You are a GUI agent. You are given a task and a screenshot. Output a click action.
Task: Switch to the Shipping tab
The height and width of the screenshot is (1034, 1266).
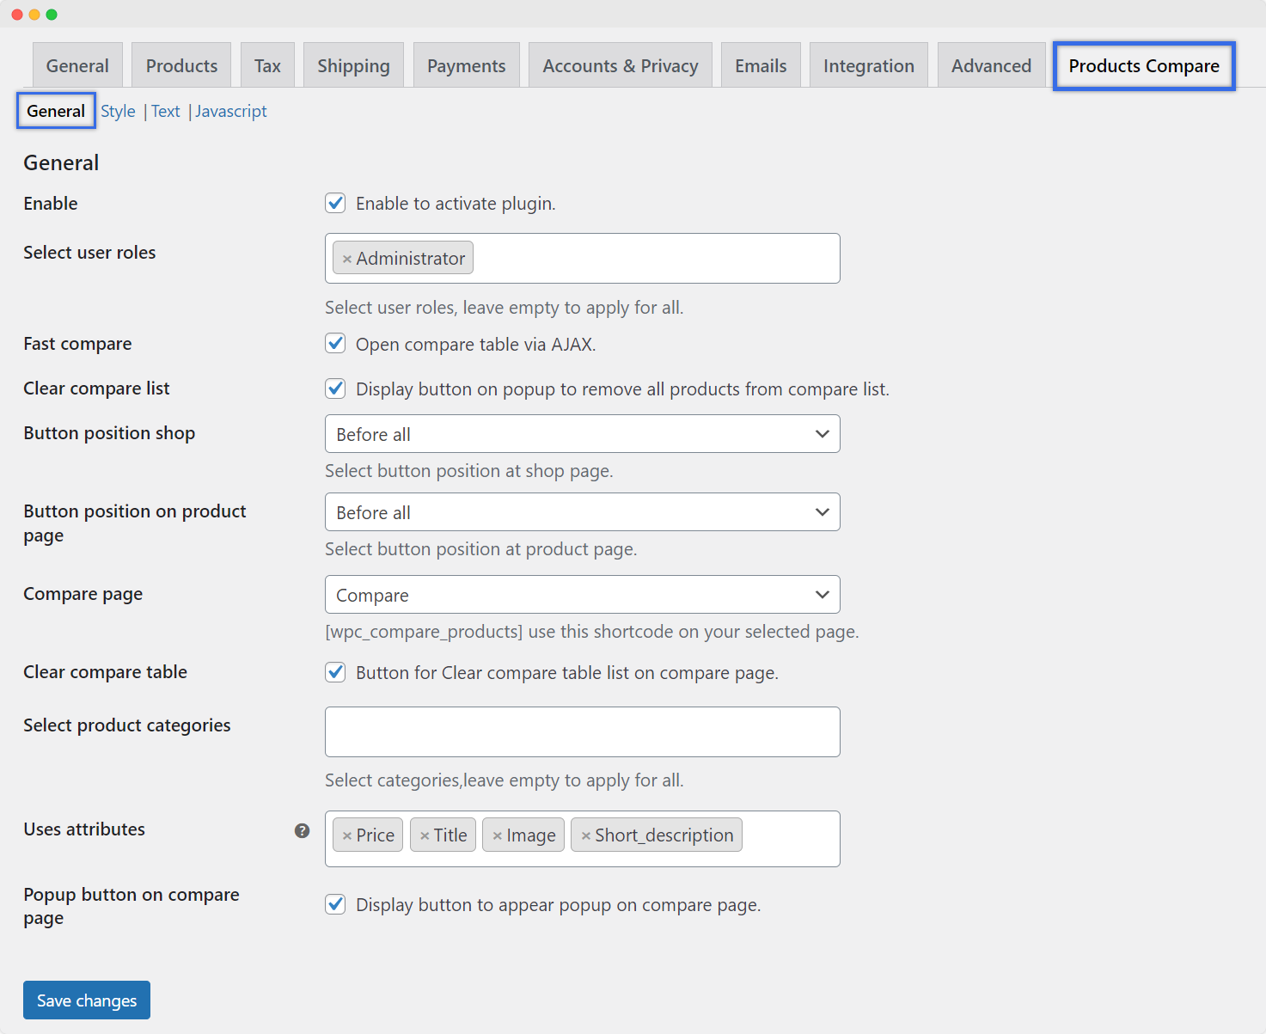coord(353,66)
